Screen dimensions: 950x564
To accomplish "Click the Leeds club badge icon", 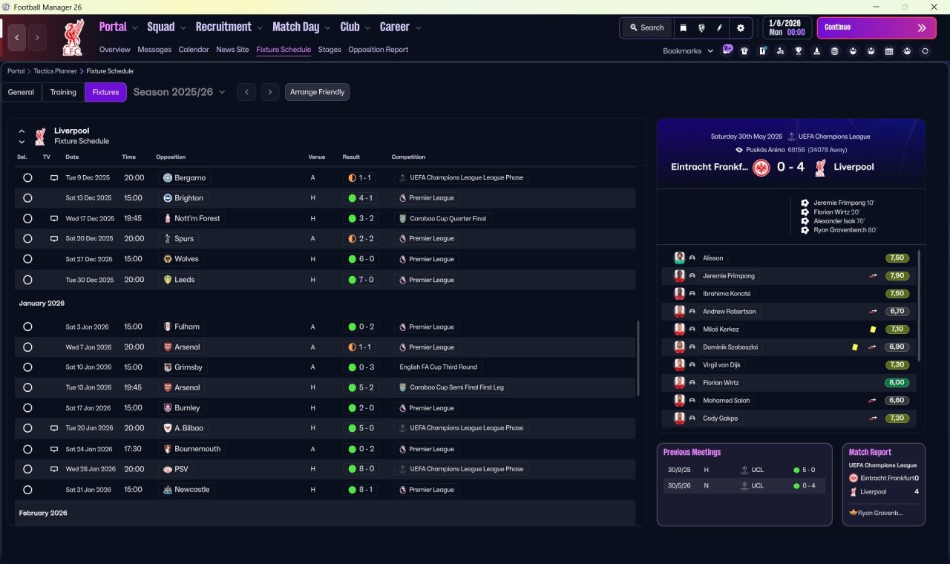I will [x=168, y=280].
